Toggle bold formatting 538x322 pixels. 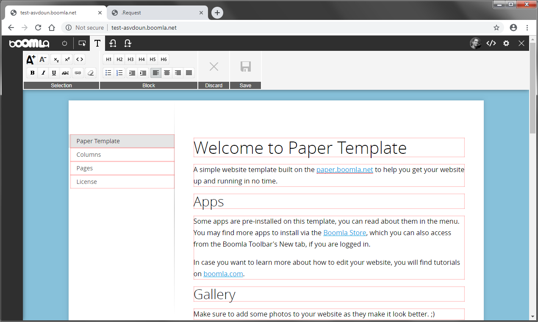click(33, 73)
